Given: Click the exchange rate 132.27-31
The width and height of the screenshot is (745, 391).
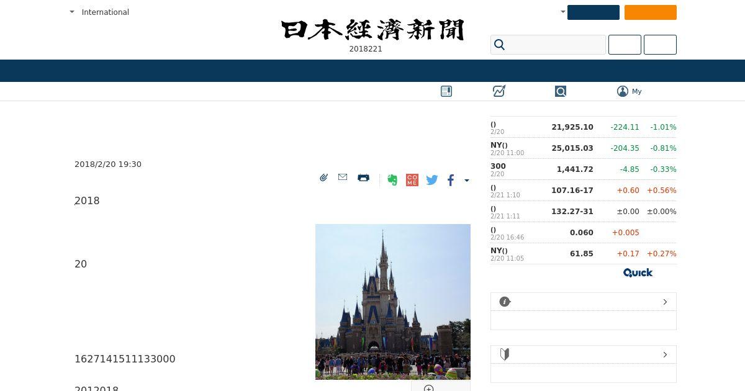Looking at the screenshot, I should coord(572,211).
